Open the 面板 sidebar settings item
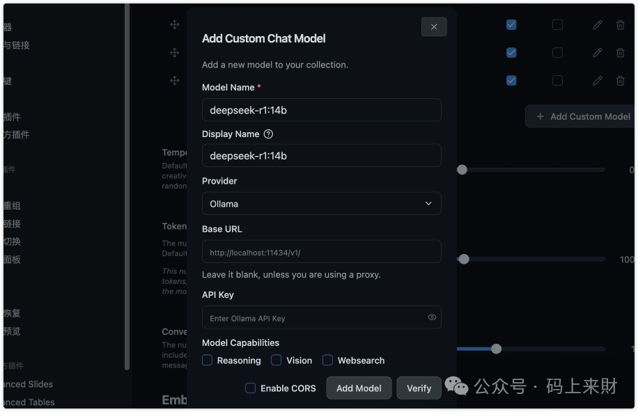Viewport: 638px width, 412px height. (x=12, y=260)
